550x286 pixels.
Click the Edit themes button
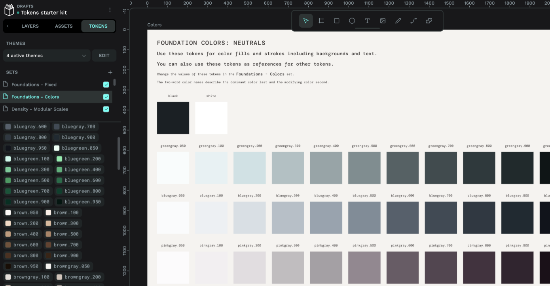tap(104, 56)
